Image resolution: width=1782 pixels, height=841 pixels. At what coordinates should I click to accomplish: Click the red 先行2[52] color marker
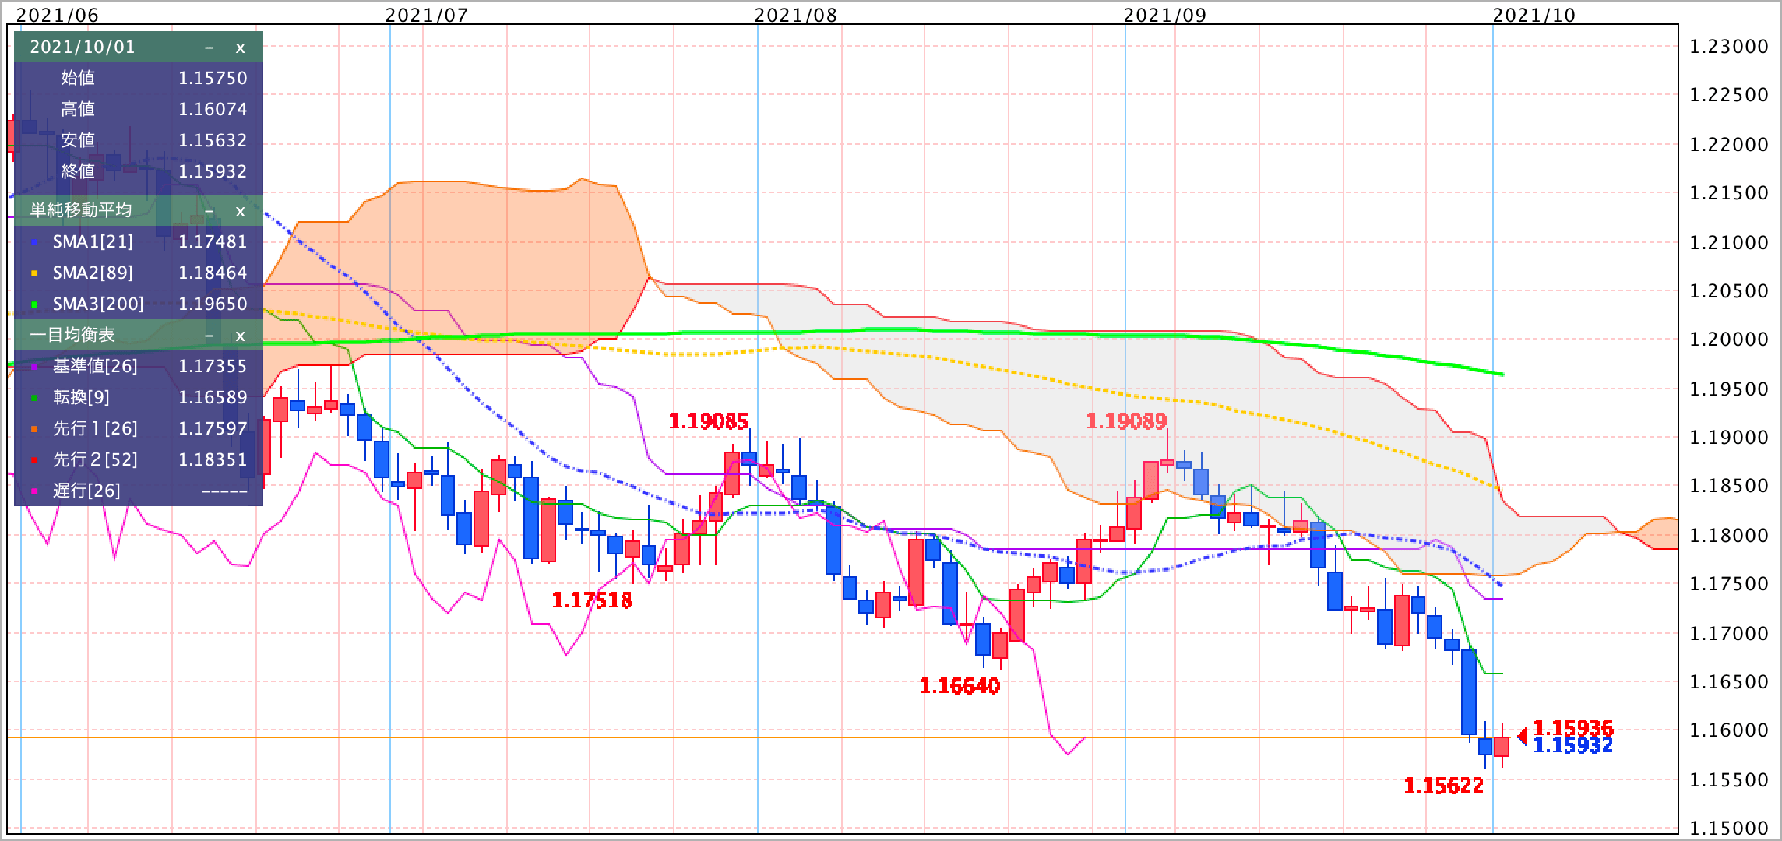tap(34, 461)
